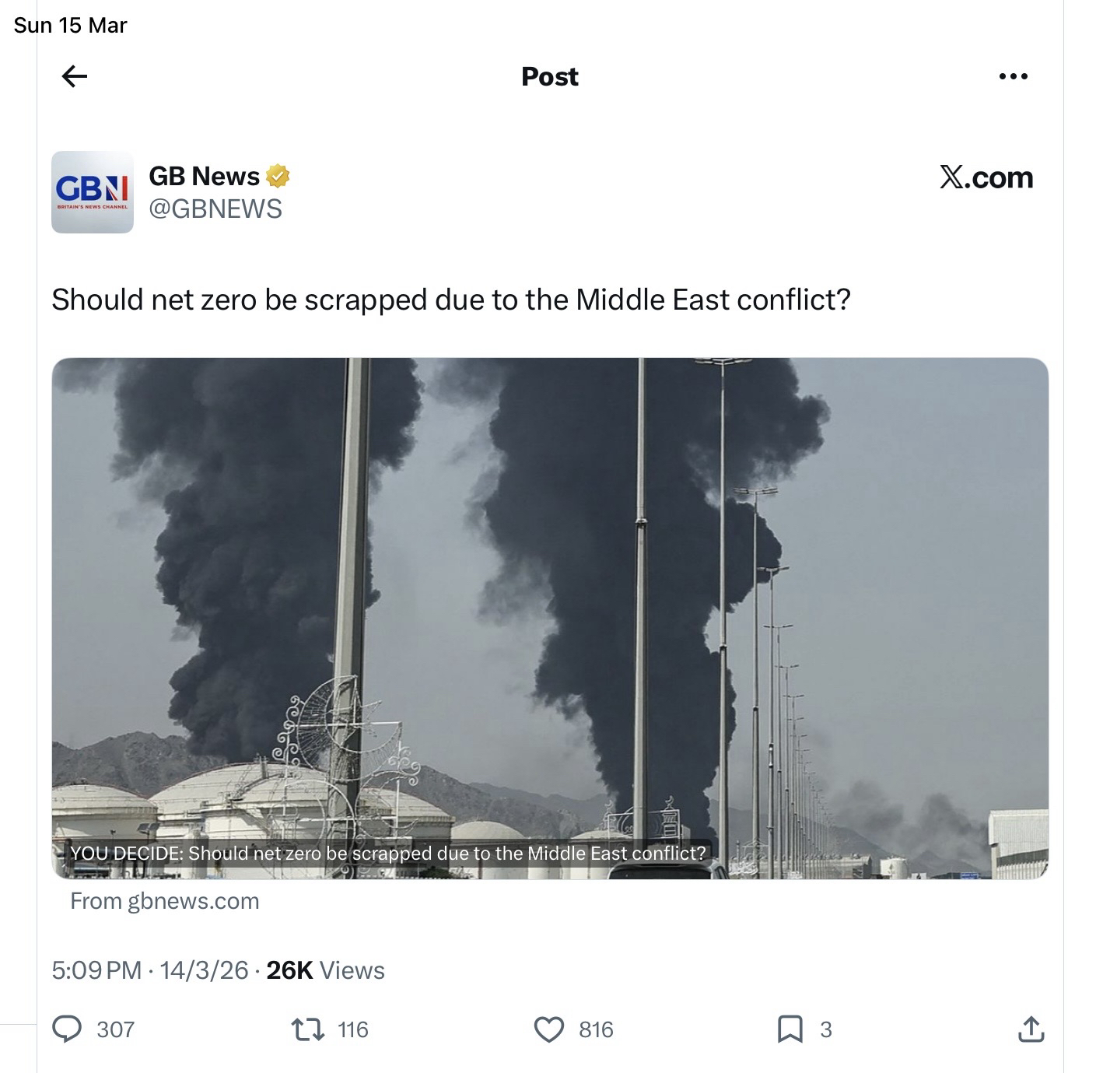Click the X.com logo
The image size is (1103, 1073).
[986, 177]
